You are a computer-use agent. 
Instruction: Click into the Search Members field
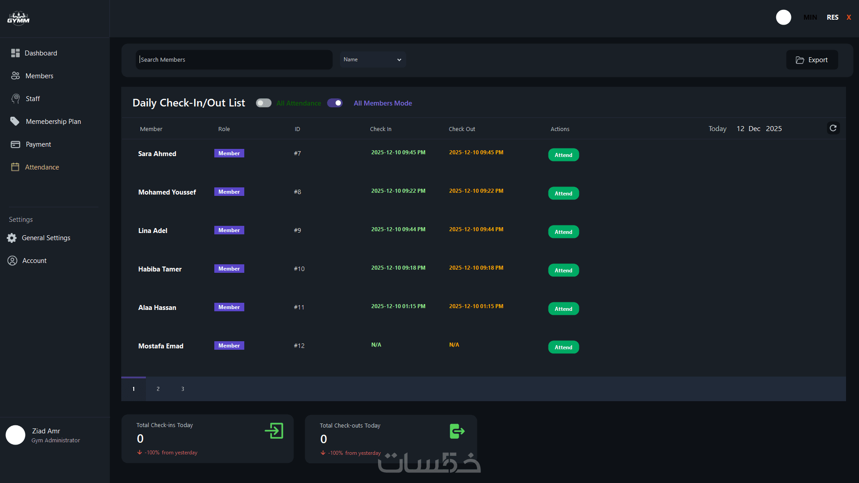coord(234,60)
